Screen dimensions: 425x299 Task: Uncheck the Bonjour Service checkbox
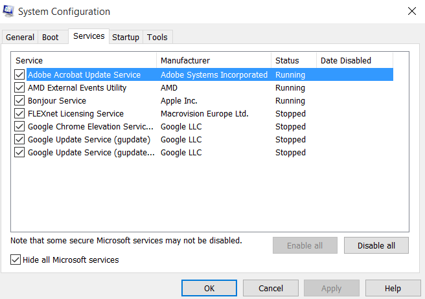tap(19, 101)
